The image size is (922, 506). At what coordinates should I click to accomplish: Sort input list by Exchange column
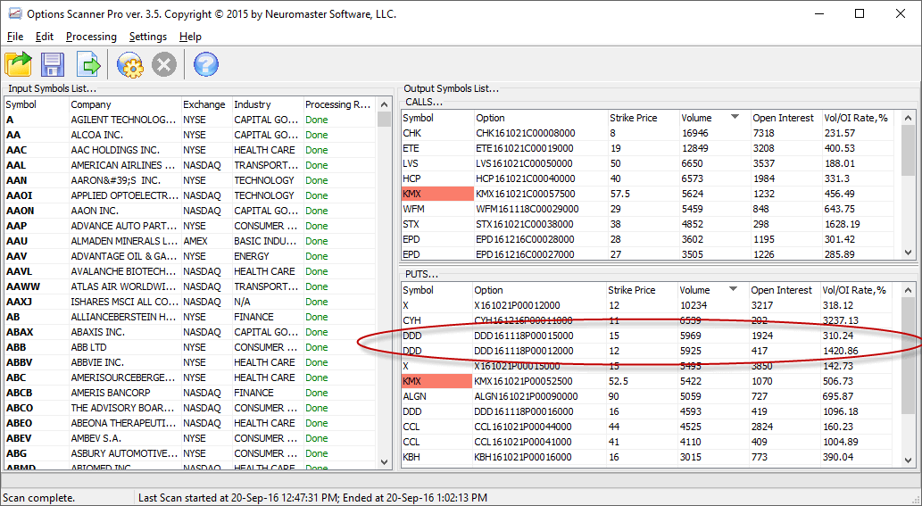click(x=206, y=104)
